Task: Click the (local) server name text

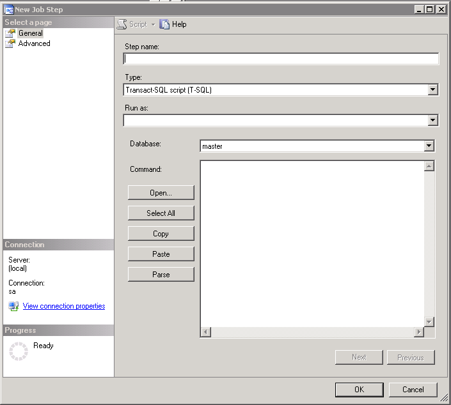Action: point(17,268)
